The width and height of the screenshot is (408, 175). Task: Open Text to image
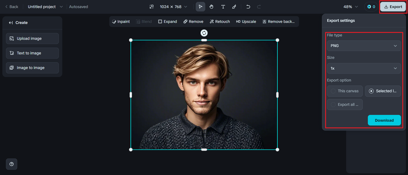click(32, 53)
